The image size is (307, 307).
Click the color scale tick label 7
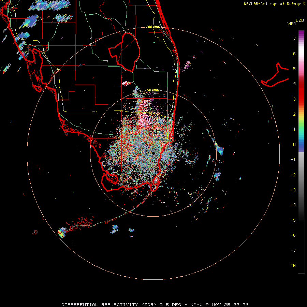tap(294, 38)
